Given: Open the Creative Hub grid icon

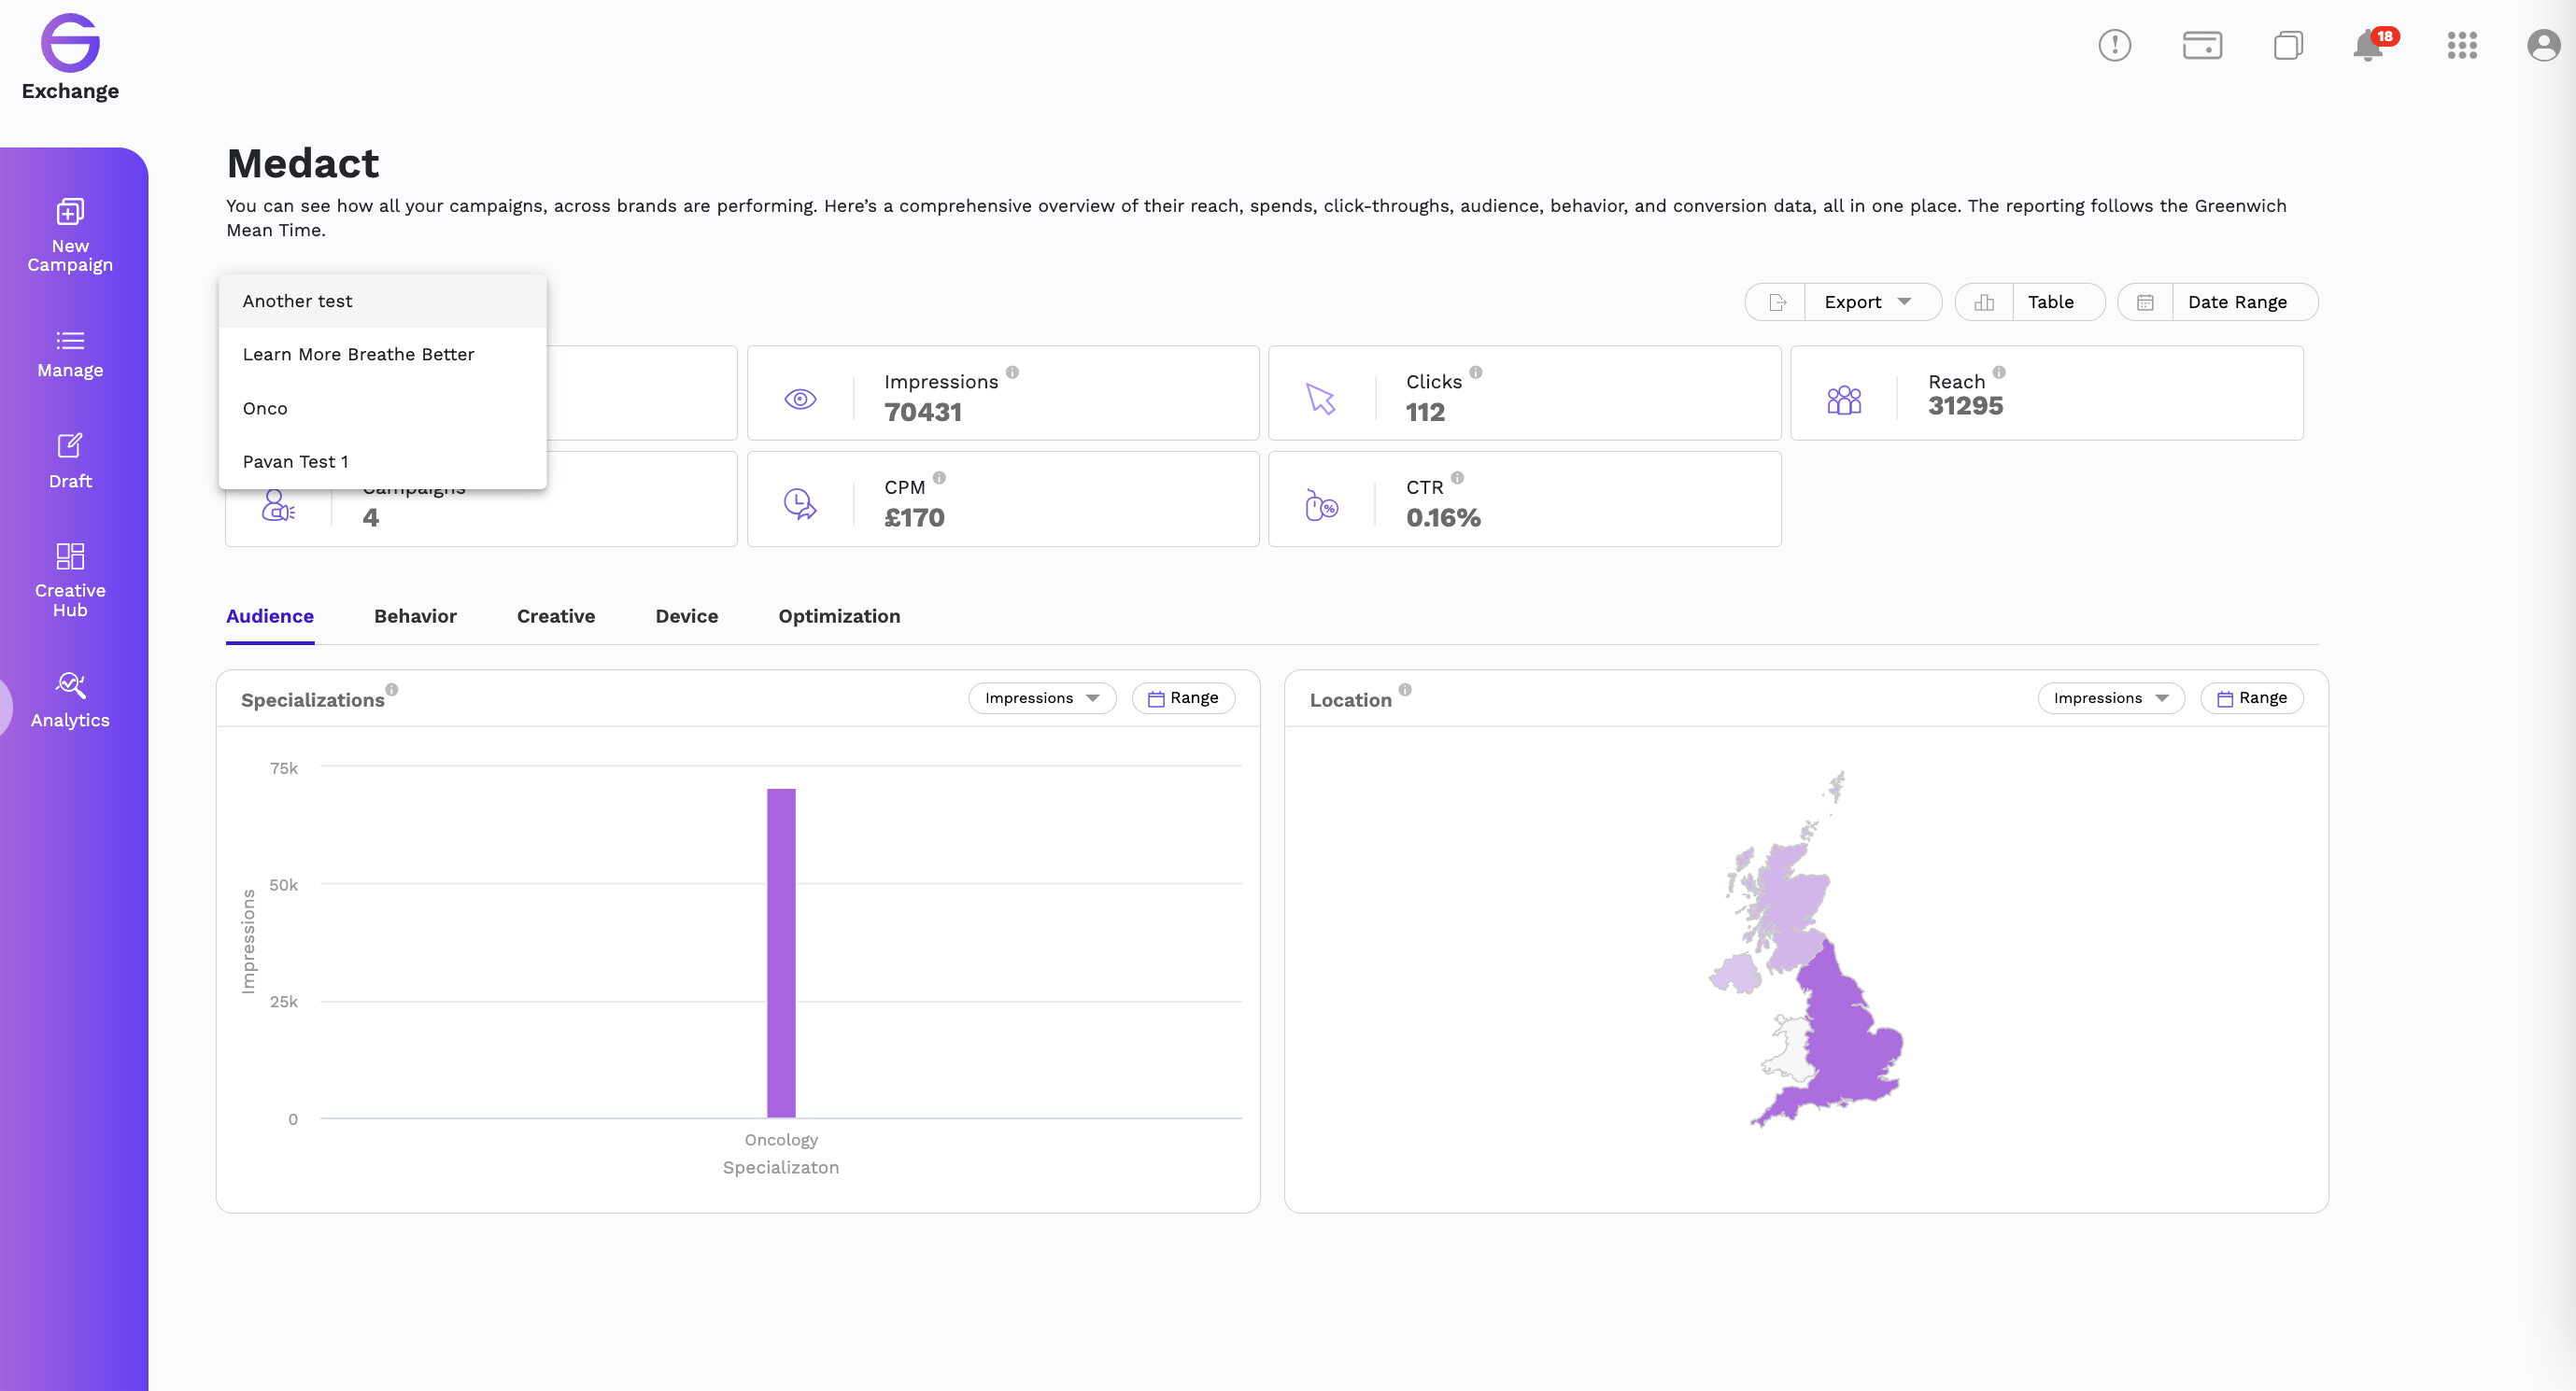Looking at the screenshot, I should point(70,555).
